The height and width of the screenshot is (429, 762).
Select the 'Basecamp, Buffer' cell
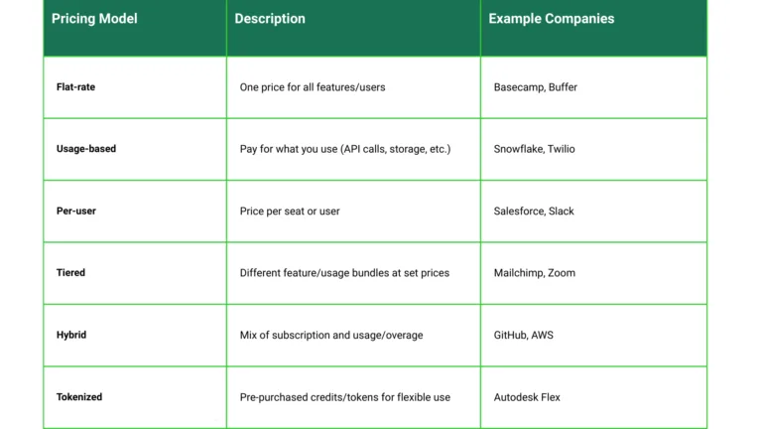pyautogui.click(x=535, y=87)
